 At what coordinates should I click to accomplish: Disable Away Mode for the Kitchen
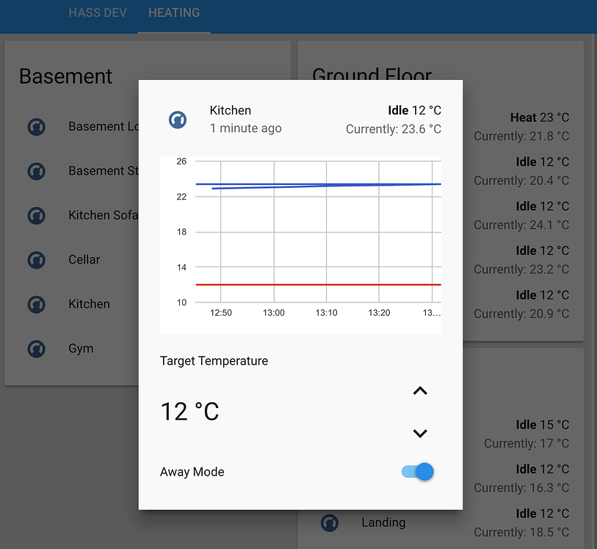pyautogui.click(x=416, y=472)
